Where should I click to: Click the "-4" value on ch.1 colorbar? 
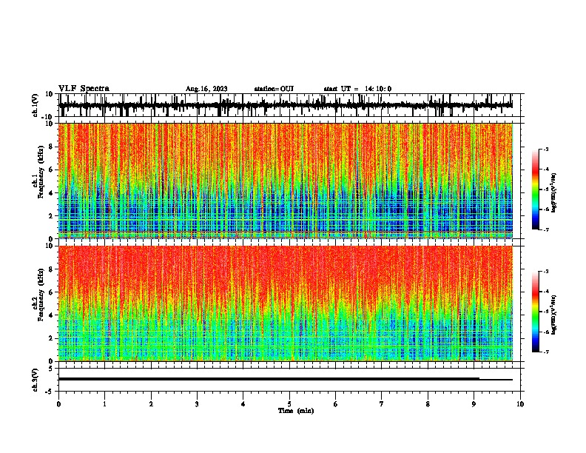point(545,170)
